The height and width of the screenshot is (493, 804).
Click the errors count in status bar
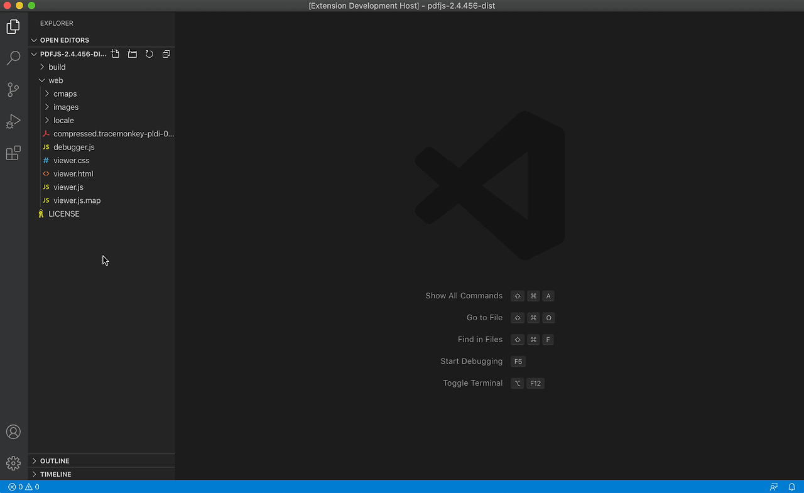click(16, 487)
